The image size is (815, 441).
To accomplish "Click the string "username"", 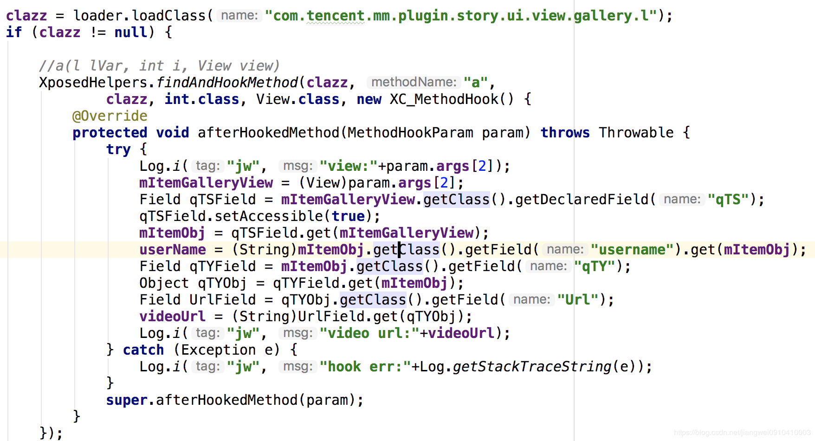I will click(x=632, y=249).
